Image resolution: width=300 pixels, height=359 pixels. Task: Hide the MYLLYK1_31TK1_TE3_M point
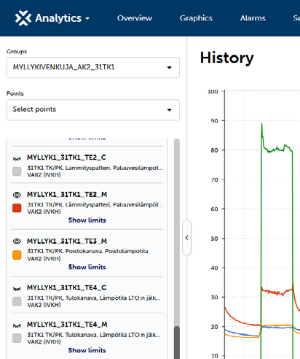[17, 242]
